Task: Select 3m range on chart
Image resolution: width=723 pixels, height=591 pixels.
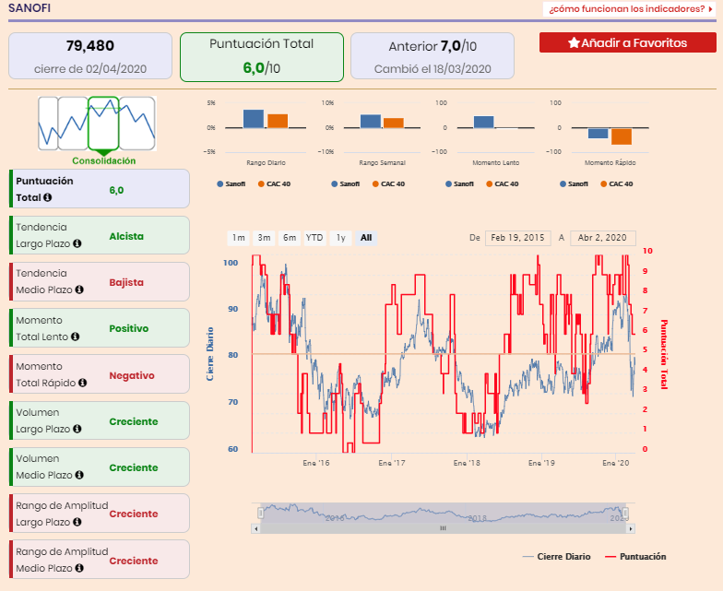Action: pyautogui.click(x=264, y=238)
